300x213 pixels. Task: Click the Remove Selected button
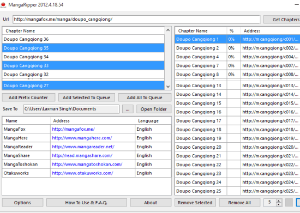click(195, 203)
